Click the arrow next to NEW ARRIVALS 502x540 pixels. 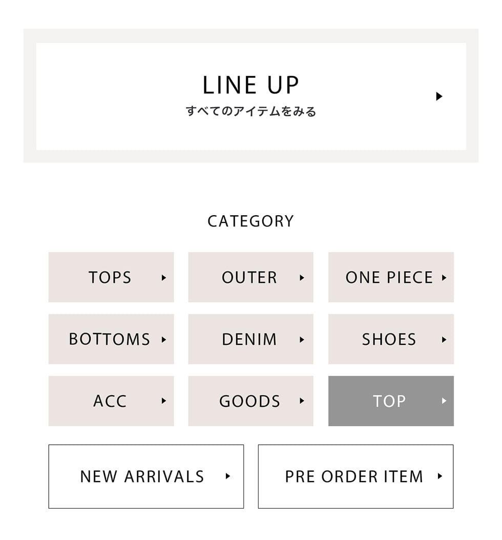pyautogui.click(x=228, y=476)
